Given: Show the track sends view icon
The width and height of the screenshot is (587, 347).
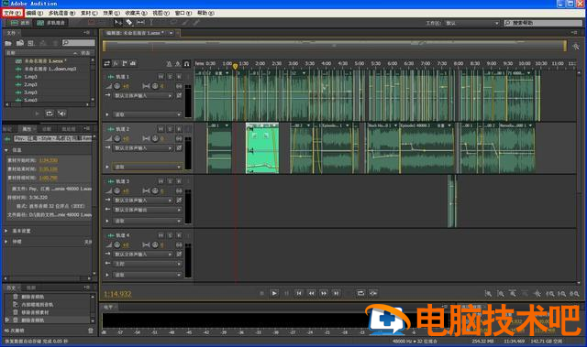Looking at the screenshot, I should point(125,63).
